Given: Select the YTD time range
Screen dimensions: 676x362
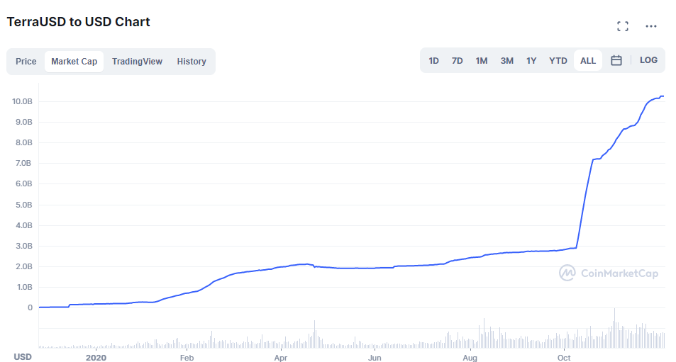Looking at the screenshot, I should [x=558, y=61].
